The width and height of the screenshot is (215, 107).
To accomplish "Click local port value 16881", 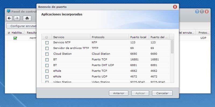I will (134, 59).
